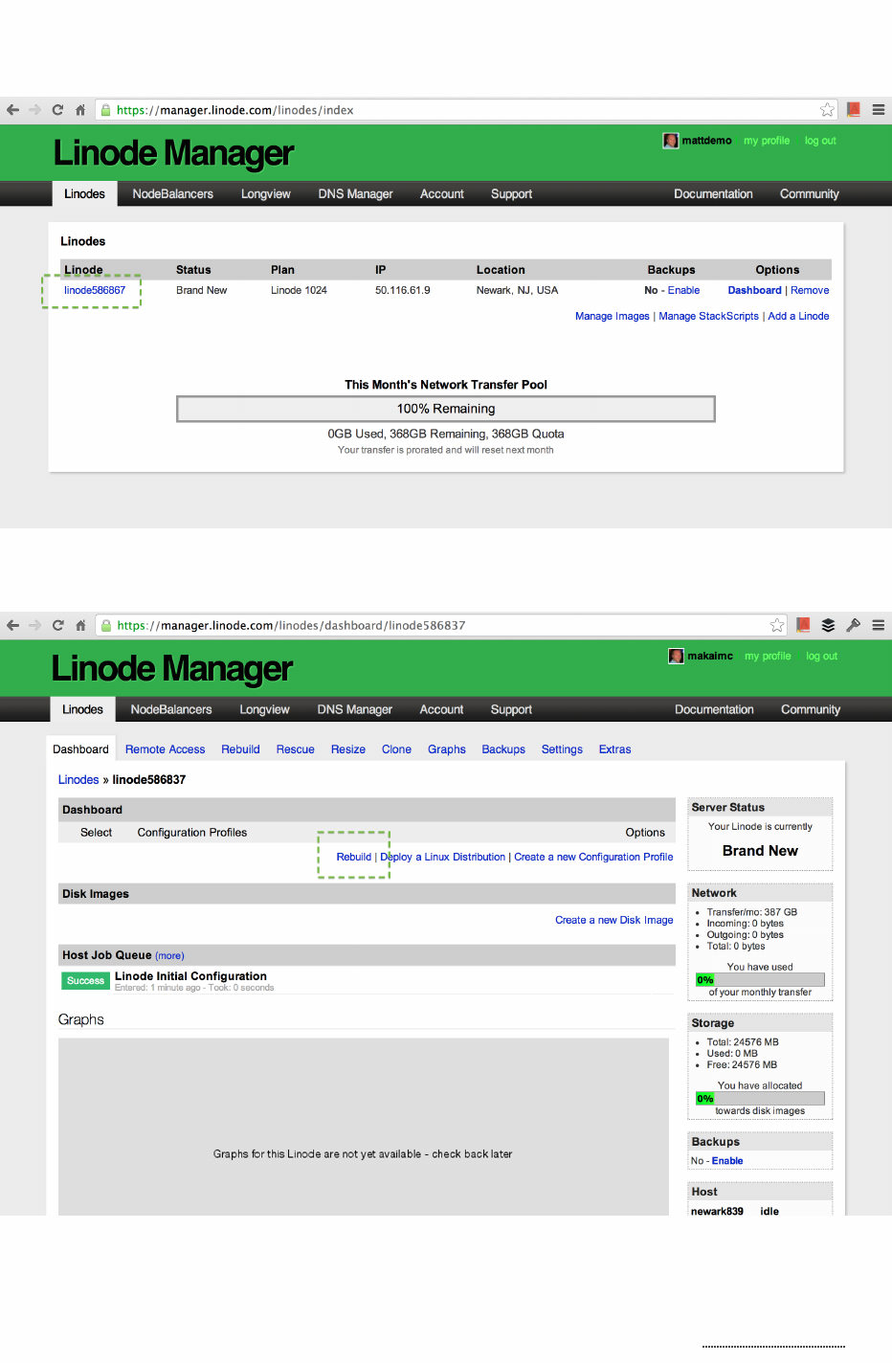Screen dimensions: 892x1363
Task: Reload the linodes/index page
Action: tap(57, 110)
